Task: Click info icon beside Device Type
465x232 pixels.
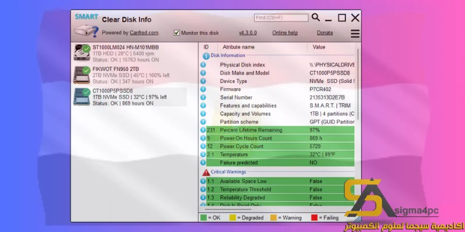Action: pyautogui.click(x=203, y=81)
